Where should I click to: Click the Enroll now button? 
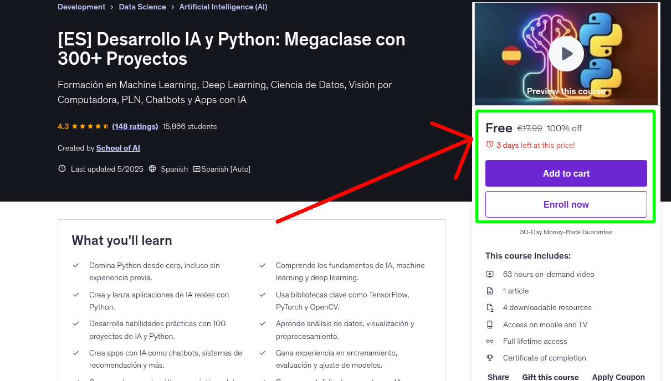(566, 204)
